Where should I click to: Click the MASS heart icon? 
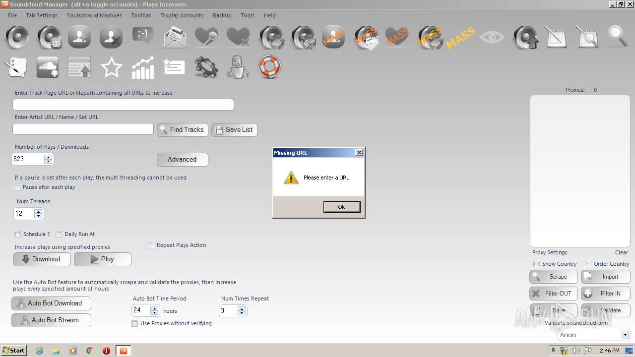point(397,37)
